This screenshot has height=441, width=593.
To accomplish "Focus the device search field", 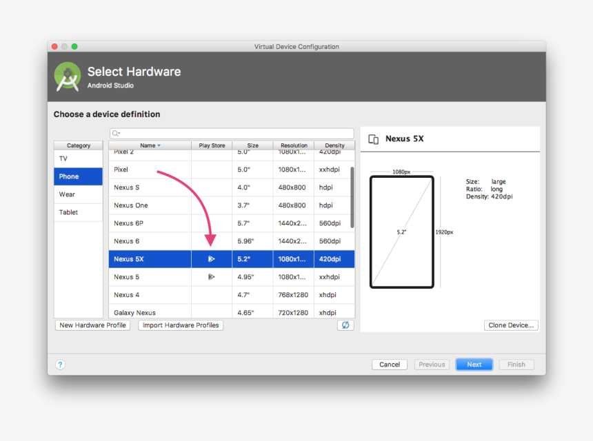I will [232, 134].
